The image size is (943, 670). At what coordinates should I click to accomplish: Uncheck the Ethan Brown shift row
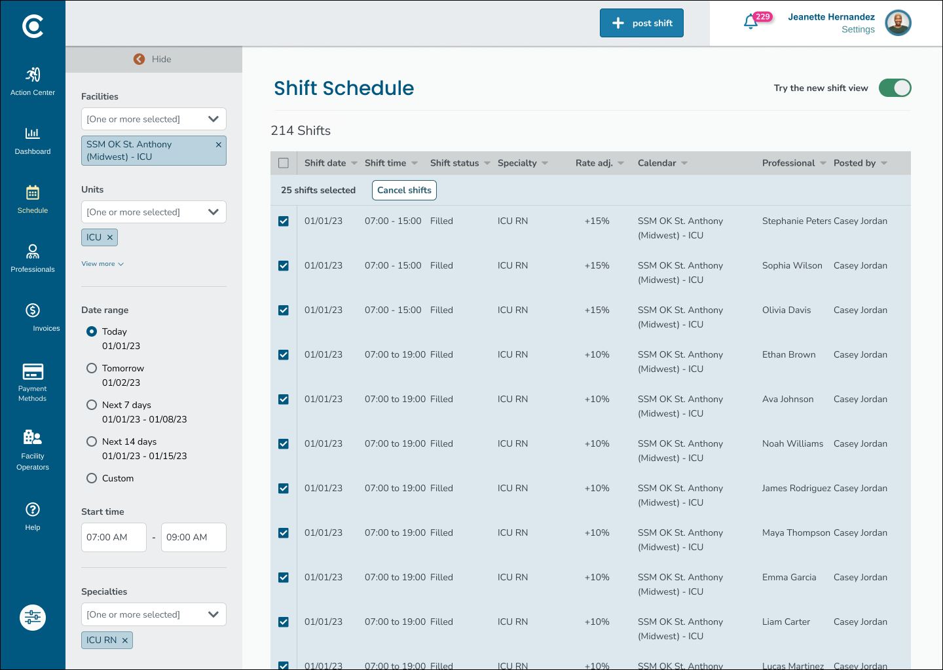(284, 355)
